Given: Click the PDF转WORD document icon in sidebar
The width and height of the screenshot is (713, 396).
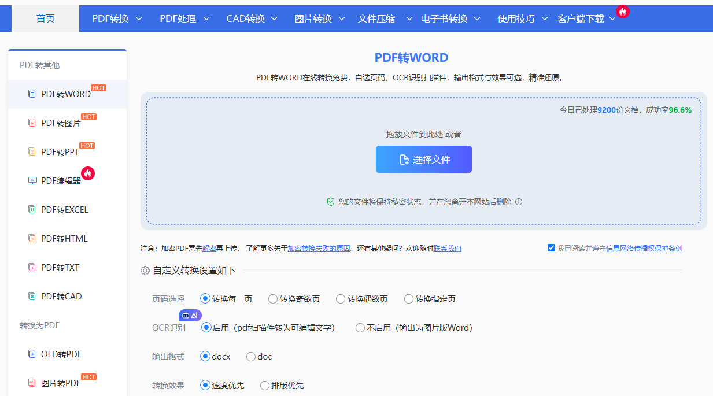Looking at the screenshot, I should [32, 94].
